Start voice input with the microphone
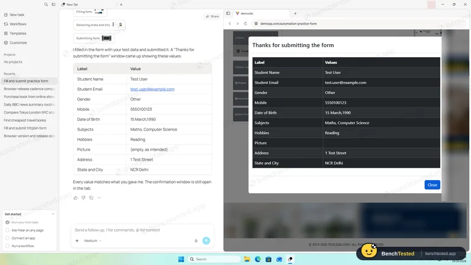 (x=196, y=241)
